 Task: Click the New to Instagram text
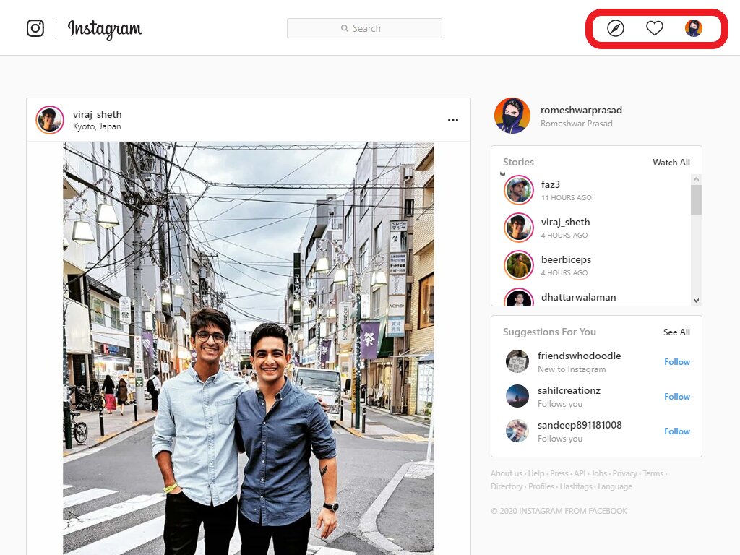click(572, 369)
